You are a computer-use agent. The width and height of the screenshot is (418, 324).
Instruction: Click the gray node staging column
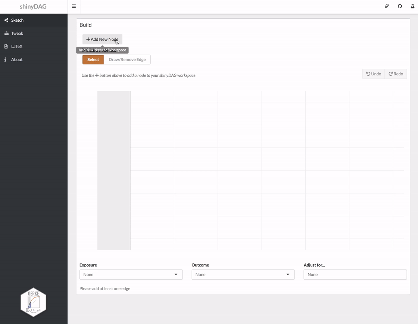114,171
